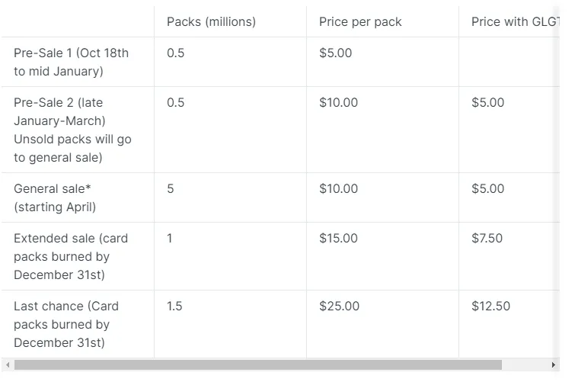Click the $10.00 price per pack for Pre-Sale 2
Image resolution: width=575 pixels, height=382 pixels.
(338, 102)
